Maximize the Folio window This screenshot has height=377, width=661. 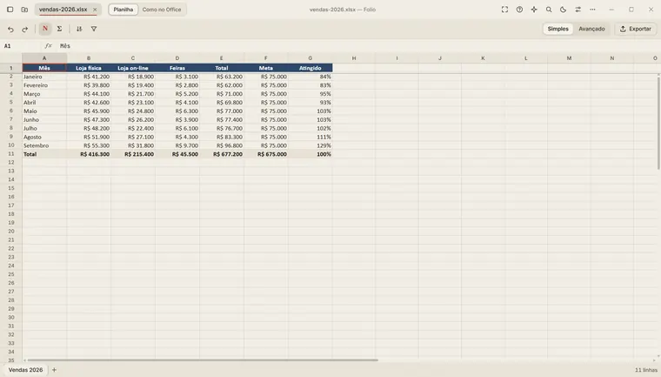click(x=631, y=10)
